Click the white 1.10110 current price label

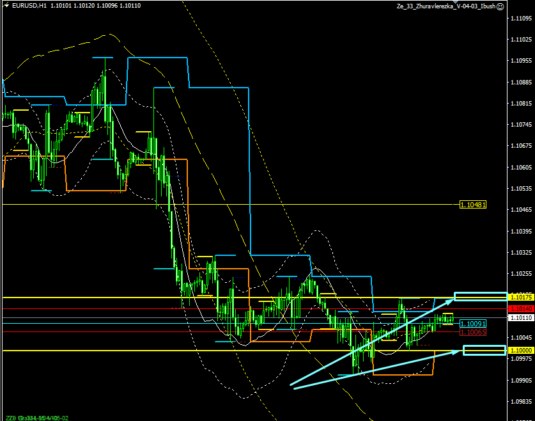point(521,318)
